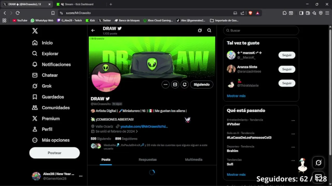The height and width of the screenshot is (186, 332).
Task: Close the DRAW X browser tab
Action: coord(50,4)
